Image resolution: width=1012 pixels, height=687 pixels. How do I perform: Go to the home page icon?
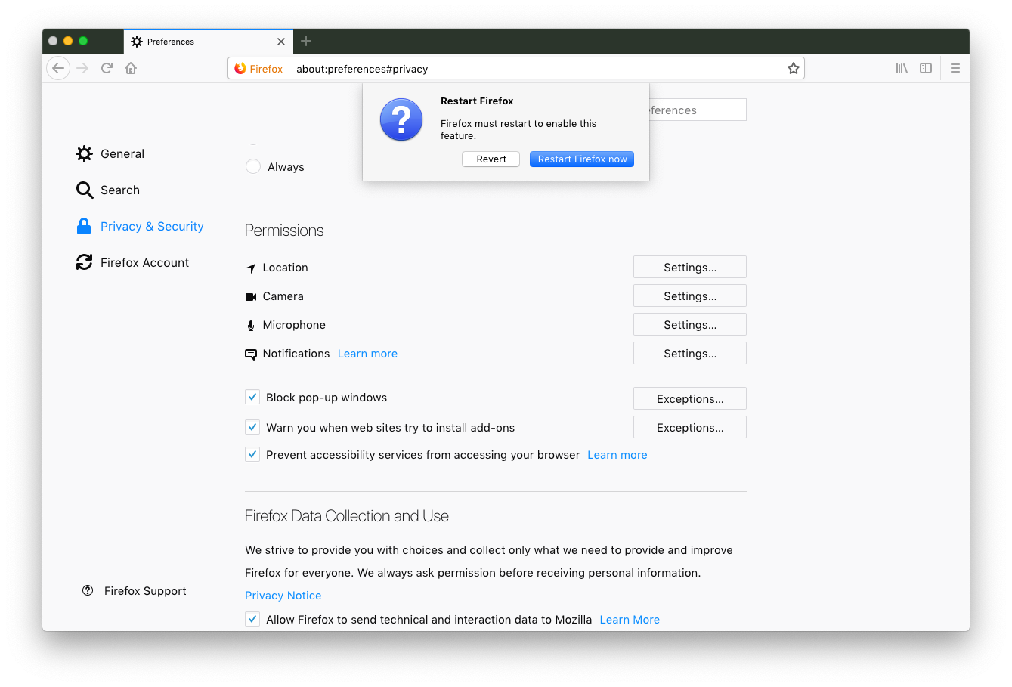[131, 68]
